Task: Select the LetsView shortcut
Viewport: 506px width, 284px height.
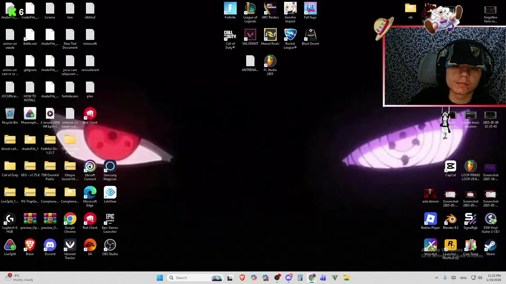Action: click(110, 195)
